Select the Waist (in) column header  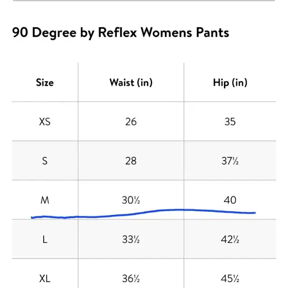click(x=131, y=83)
